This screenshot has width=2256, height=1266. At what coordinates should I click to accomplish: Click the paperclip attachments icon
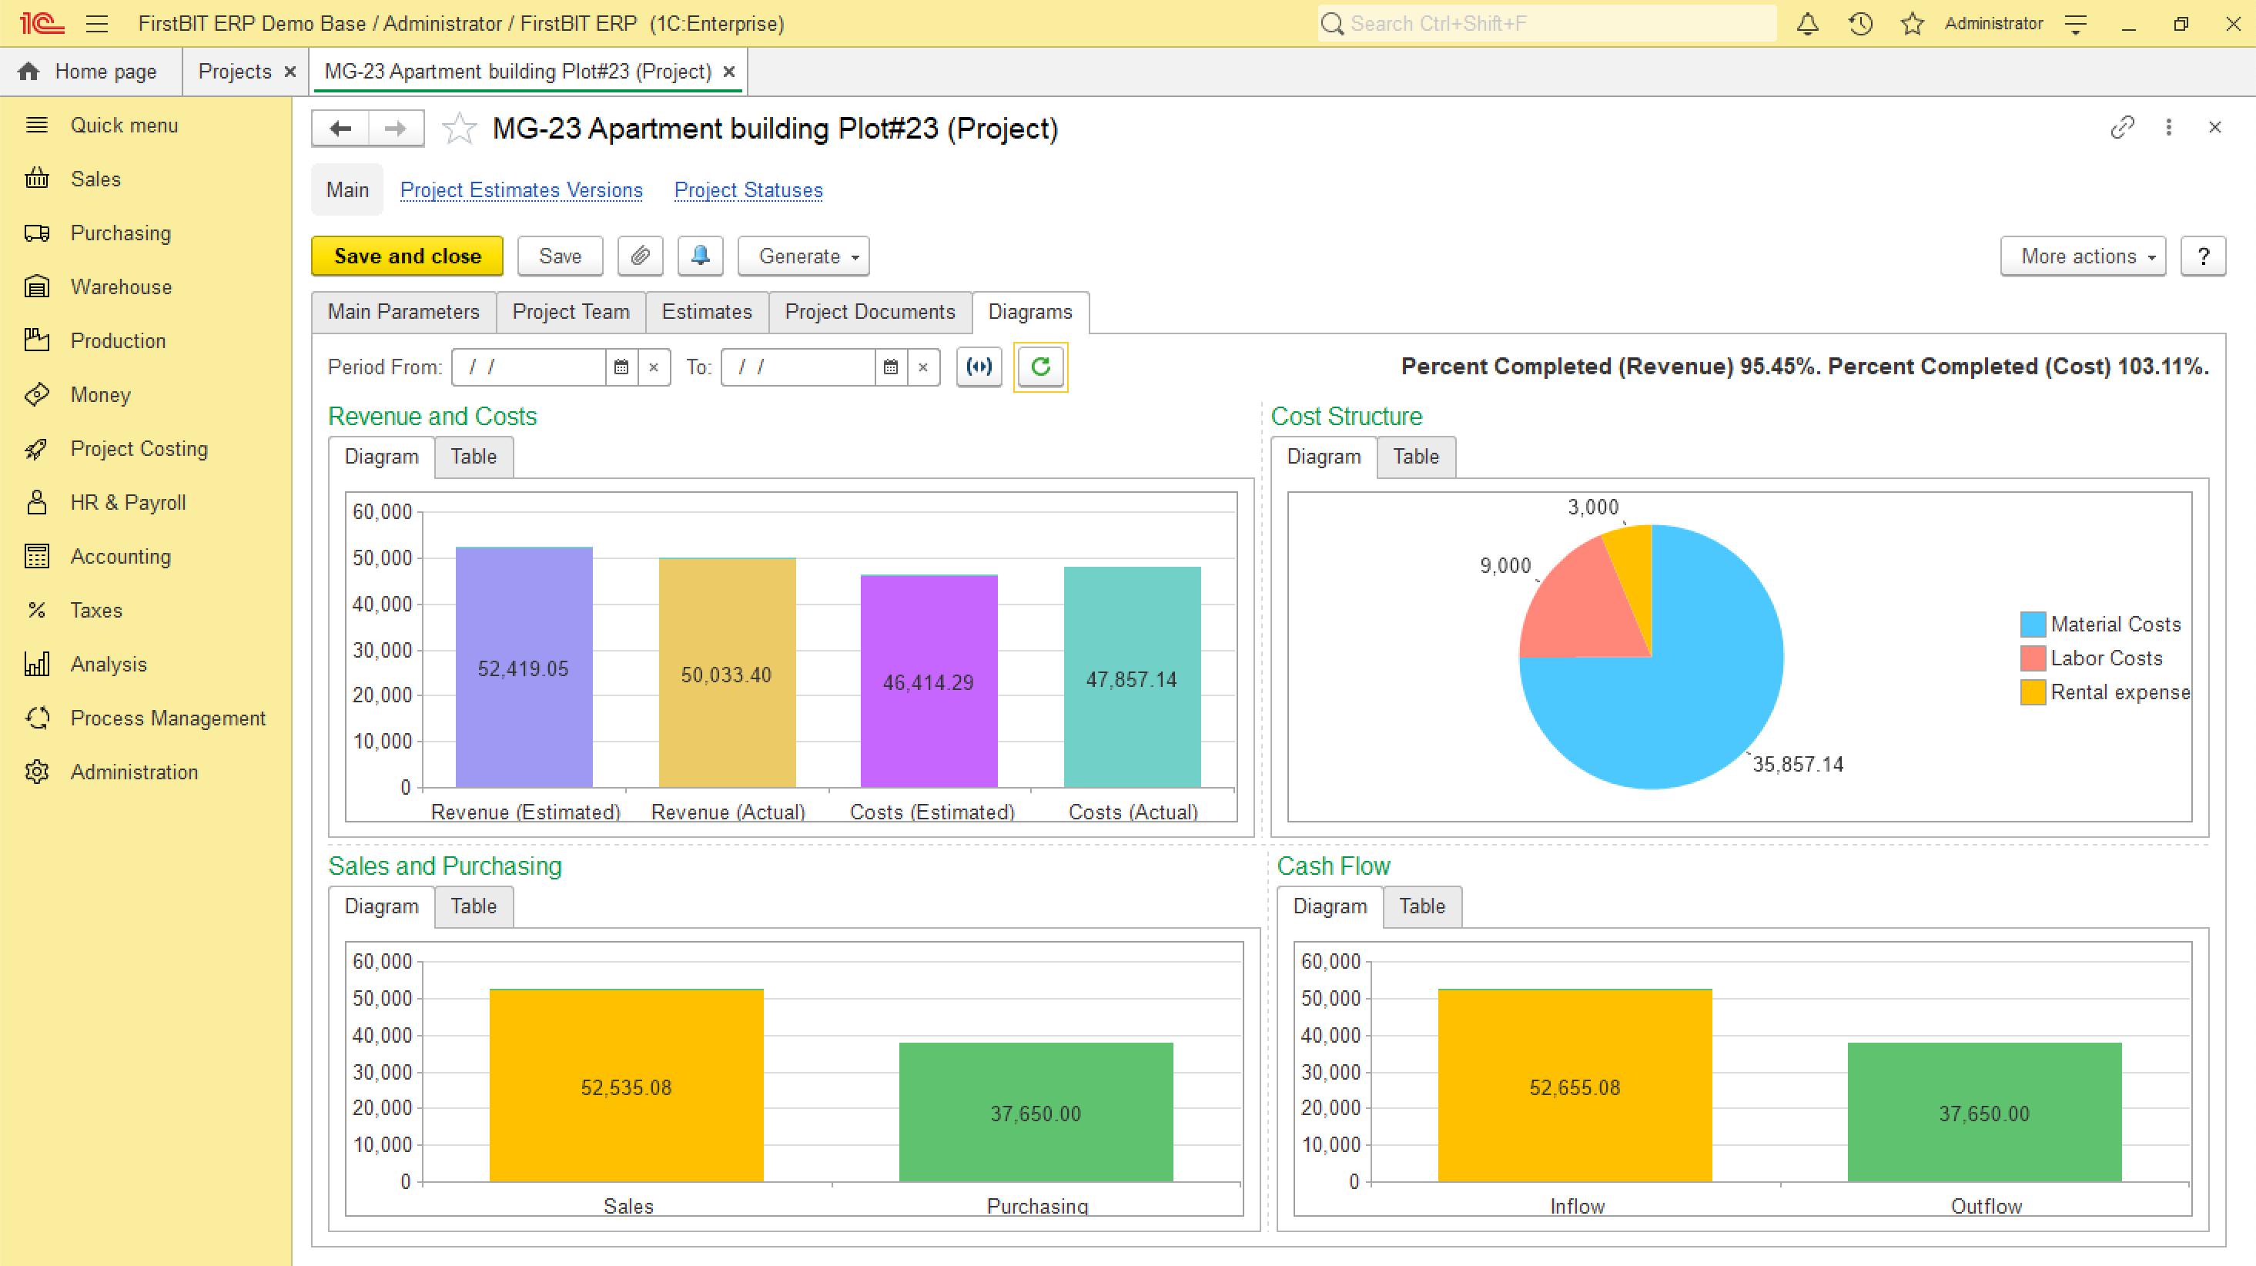(640, 256)
